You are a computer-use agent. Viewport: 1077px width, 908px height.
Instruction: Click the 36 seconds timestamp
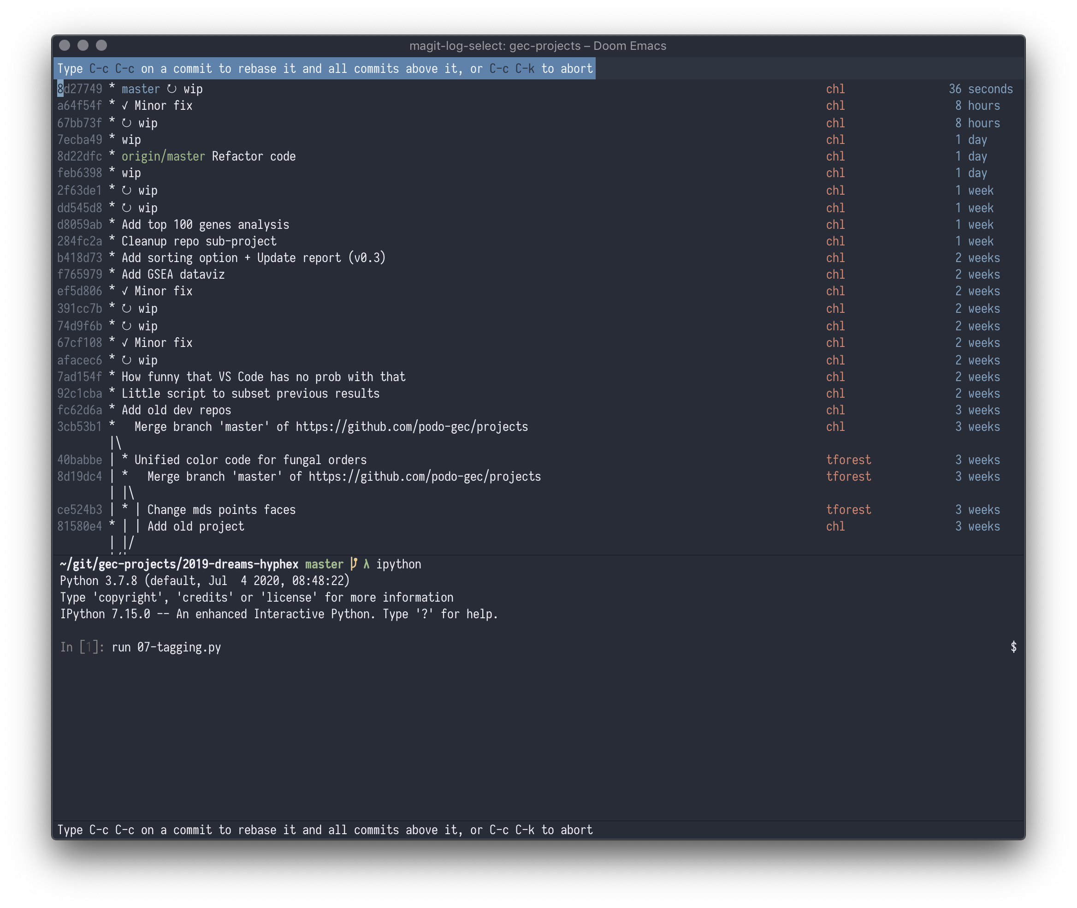980,89
